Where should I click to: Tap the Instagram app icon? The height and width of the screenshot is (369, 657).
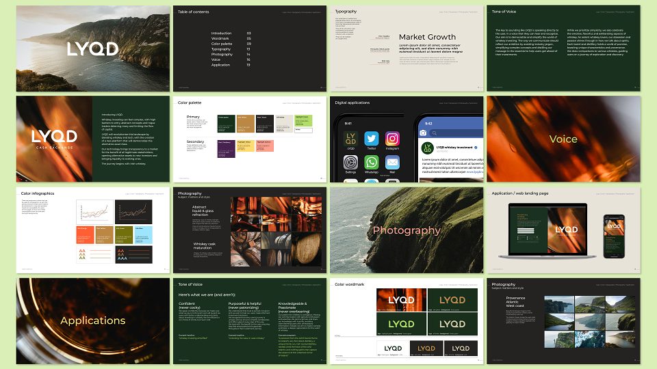392,139
